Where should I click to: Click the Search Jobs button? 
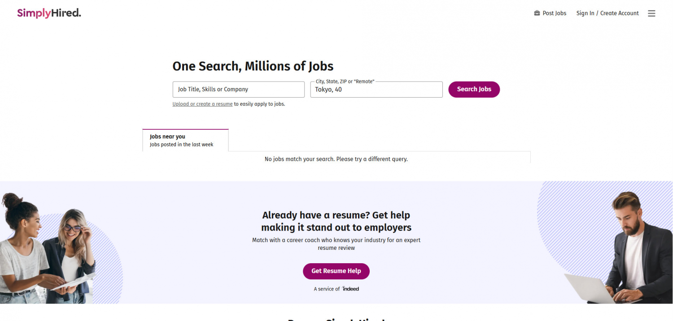tap(474, 90)
